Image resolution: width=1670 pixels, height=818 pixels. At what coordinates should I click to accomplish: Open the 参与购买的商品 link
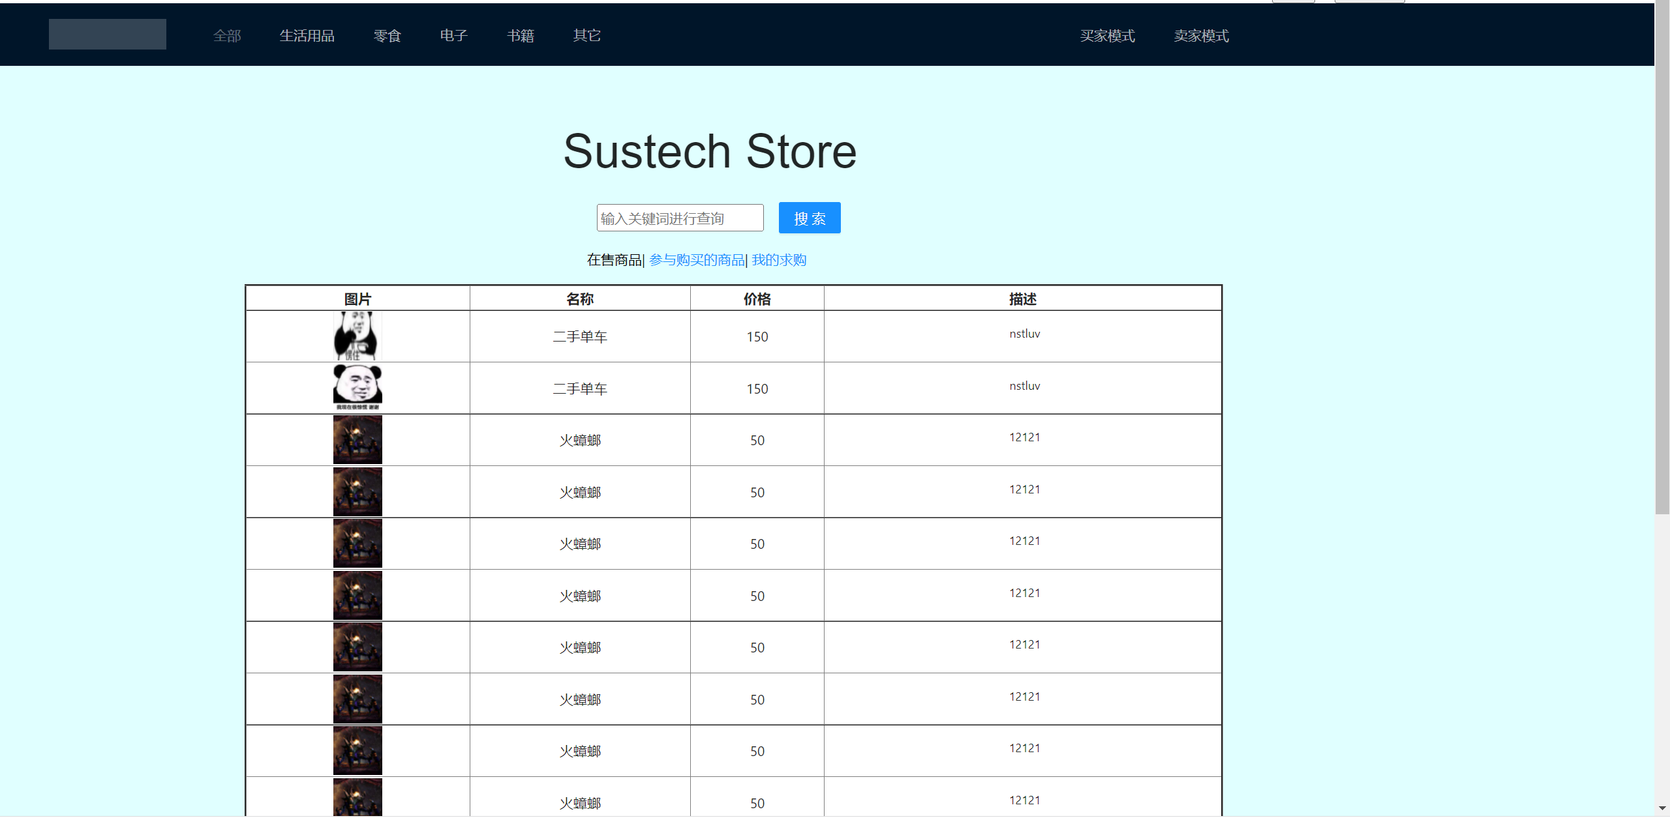[x=697, y=260]
